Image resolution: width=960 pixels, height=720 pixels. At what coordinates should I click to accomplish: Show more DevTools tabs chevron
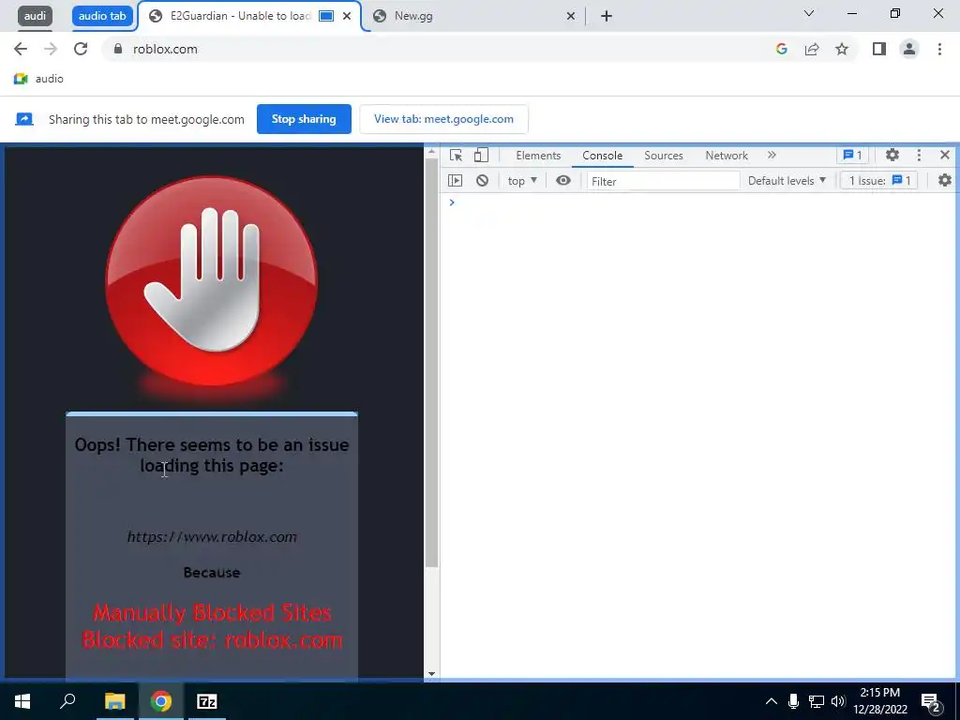(x=772, y=156)
